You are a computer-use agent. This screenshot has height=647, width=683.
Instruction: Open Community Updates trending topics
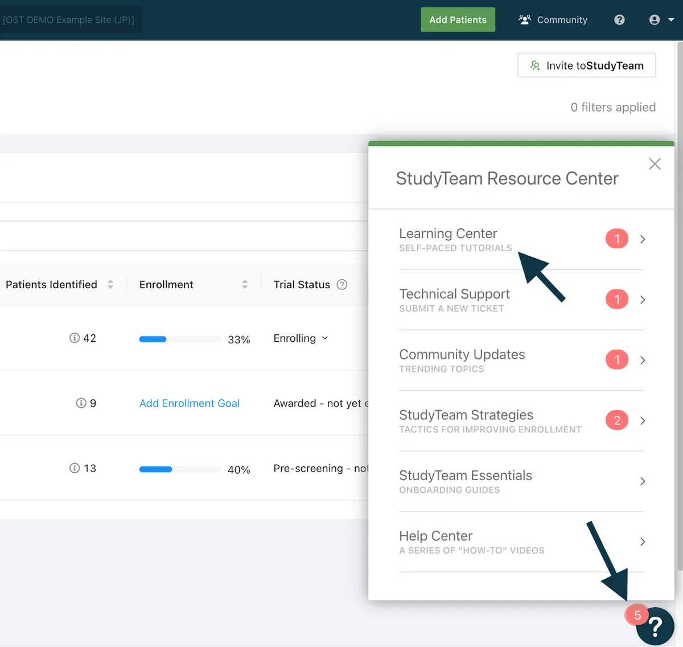tap(521, 360)
